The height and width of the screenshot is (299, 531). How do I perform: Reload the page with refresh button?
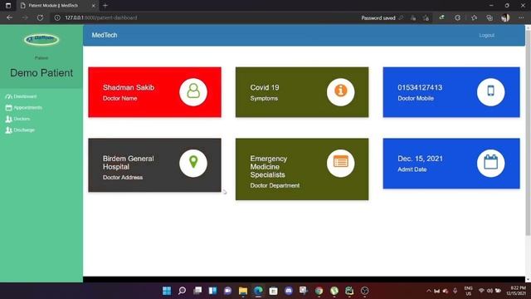tap(40, 17)
